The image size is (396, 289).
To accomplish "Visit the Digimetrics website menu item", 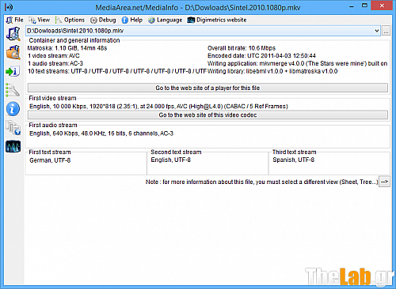I will [217, 20].
